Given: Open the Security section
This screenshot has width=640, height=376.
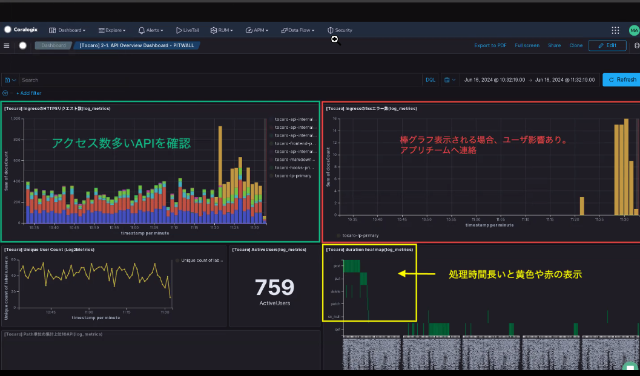Looking at the screenshot, I should click(x=340, y=30).
